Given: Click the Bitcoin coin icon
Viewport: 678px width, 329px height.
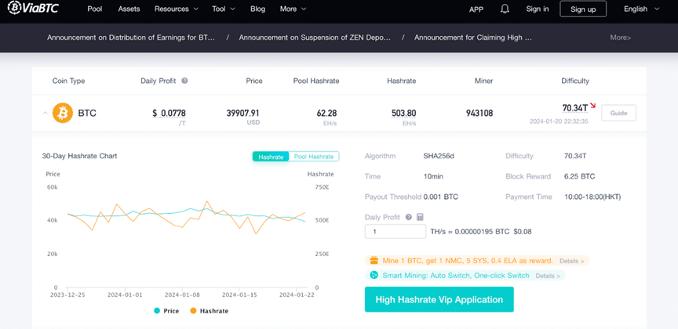Looking at the screenshot, I should coord(62,113).
